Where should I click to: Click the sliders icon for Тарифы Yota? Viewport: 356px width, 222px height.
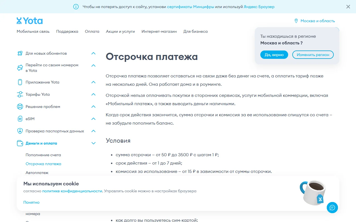20,94
